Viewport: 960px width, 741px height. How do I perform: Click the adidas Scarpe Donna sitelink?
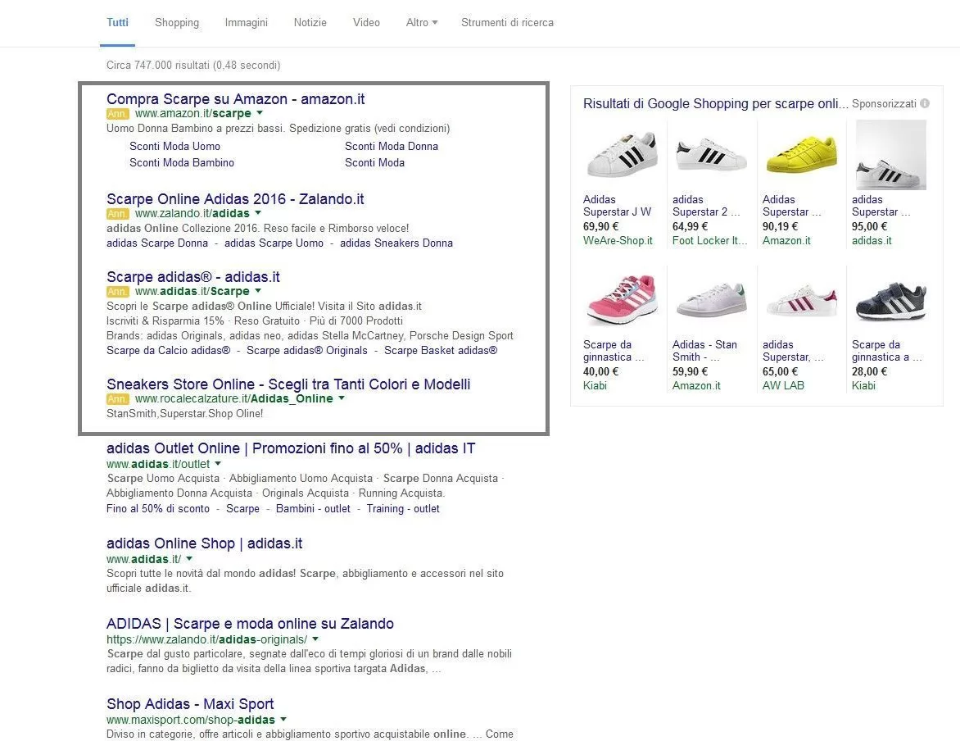(x=157, y=243)
